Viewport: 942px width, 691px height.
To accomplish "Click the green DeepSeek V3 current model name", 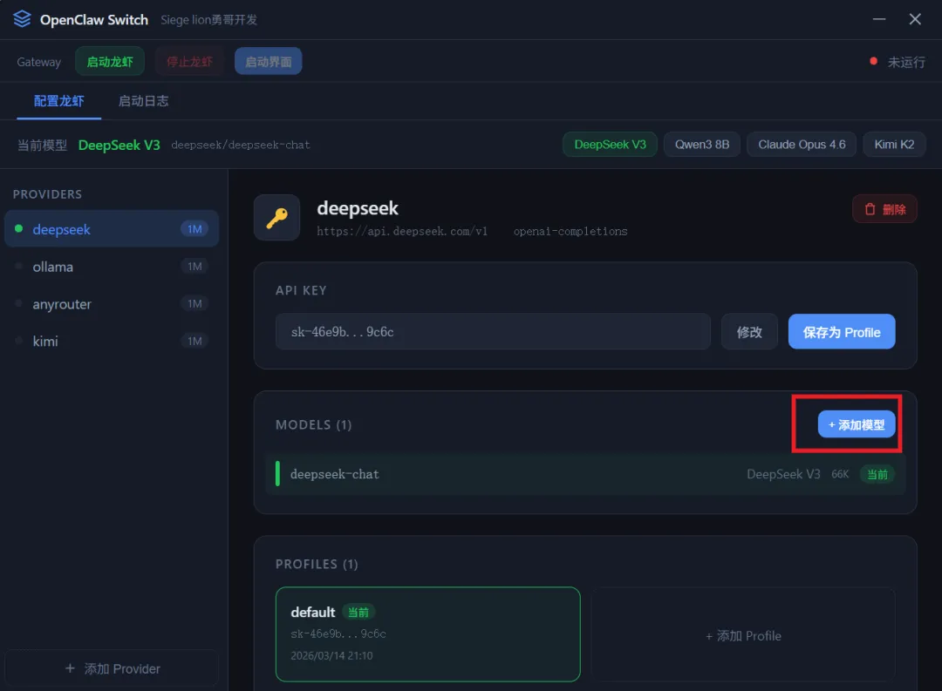I will 119,145.
